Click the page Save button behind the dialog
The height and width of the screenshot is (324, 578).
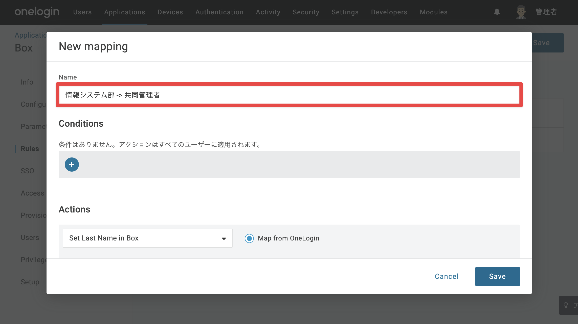click(548, 43)
